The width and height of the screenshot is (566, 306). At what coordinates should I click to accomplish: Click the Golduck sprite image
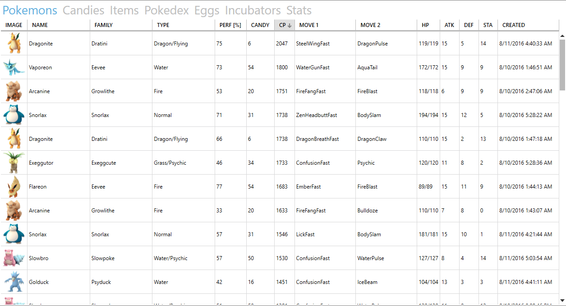14,282
